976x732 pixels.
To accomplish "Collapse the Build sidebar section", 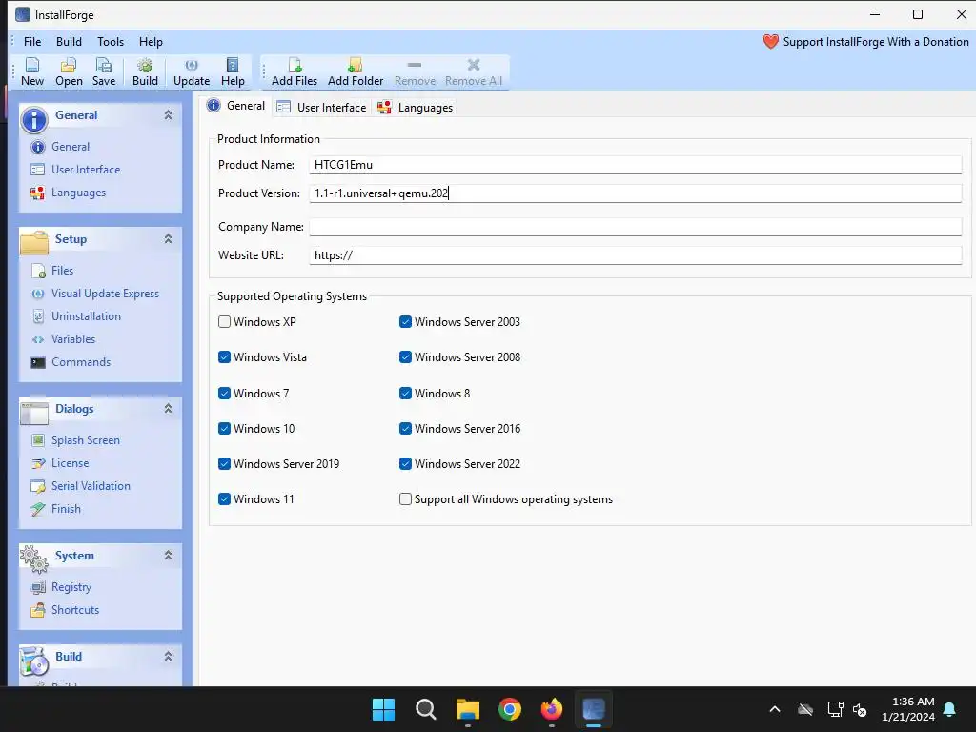I will [168, 657].
